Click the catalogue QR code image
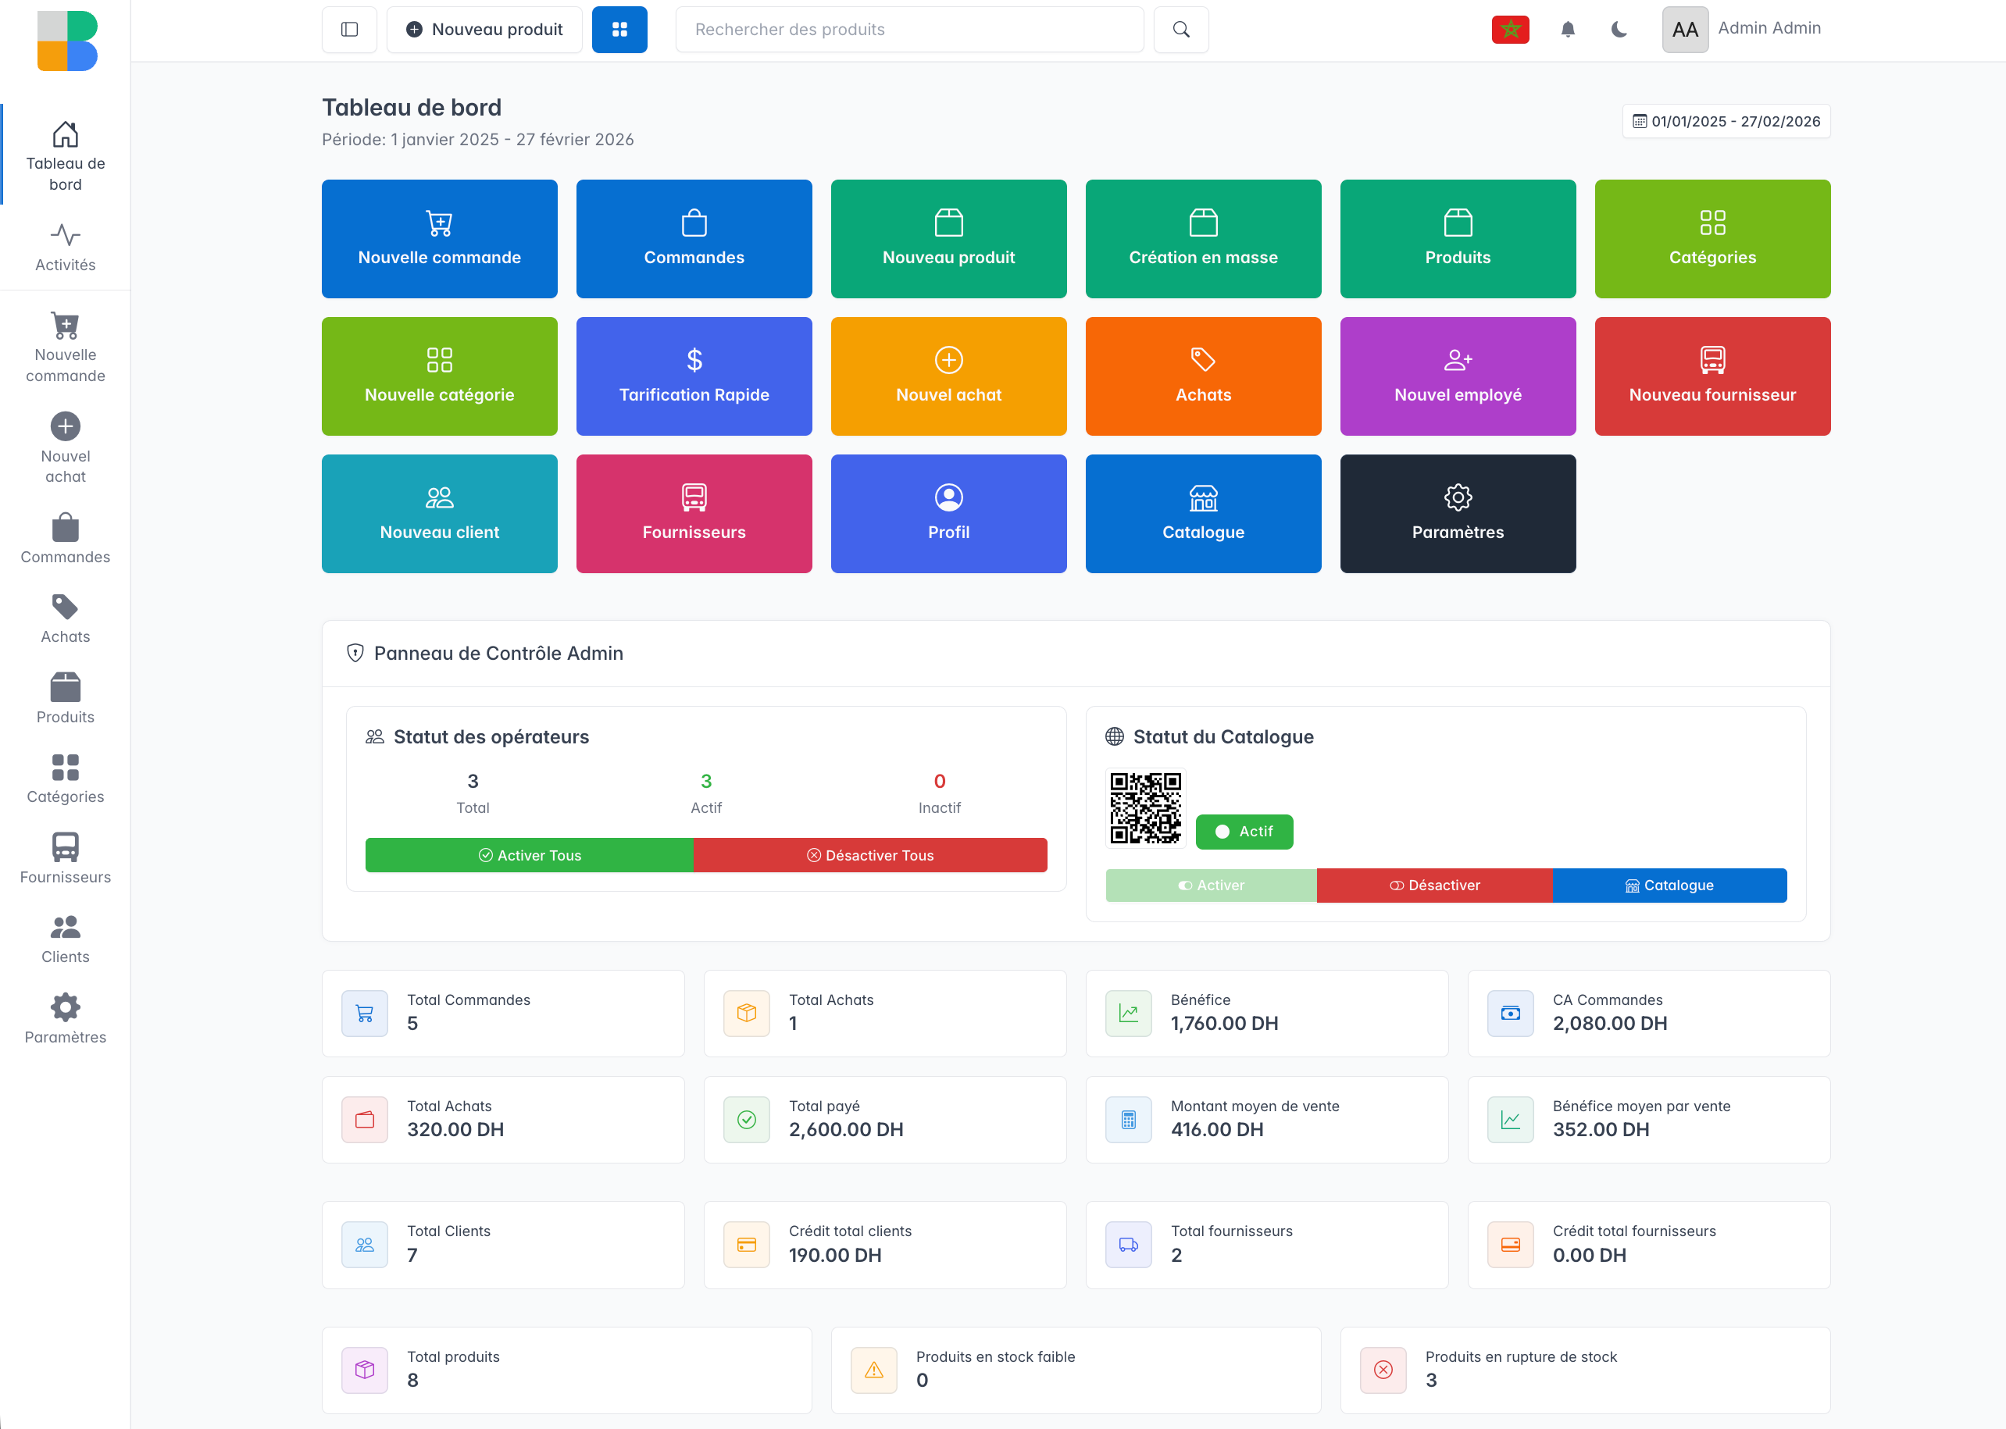Image resolution: width=2006 pixels, height=1429 pixels. pos(1144,807)
